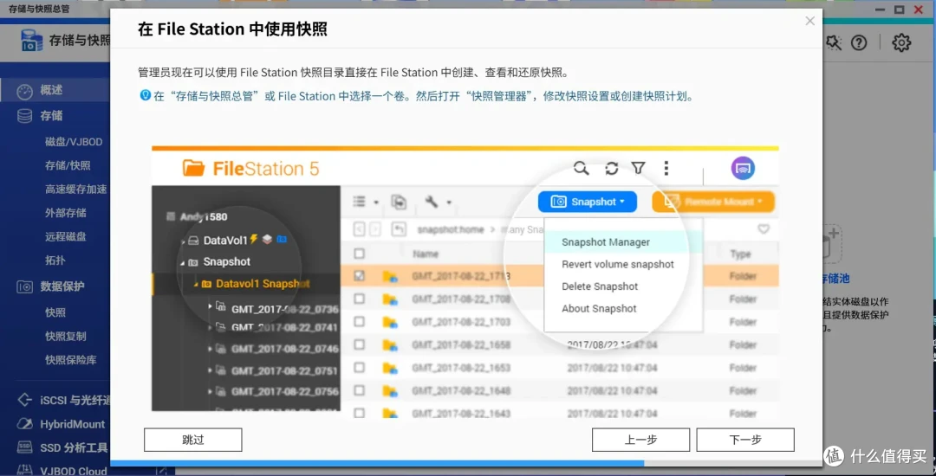The image size is (936, 476).
Task: Open the VJBOD Cloud icon in sidebar
Action: (x=24, y=469)
